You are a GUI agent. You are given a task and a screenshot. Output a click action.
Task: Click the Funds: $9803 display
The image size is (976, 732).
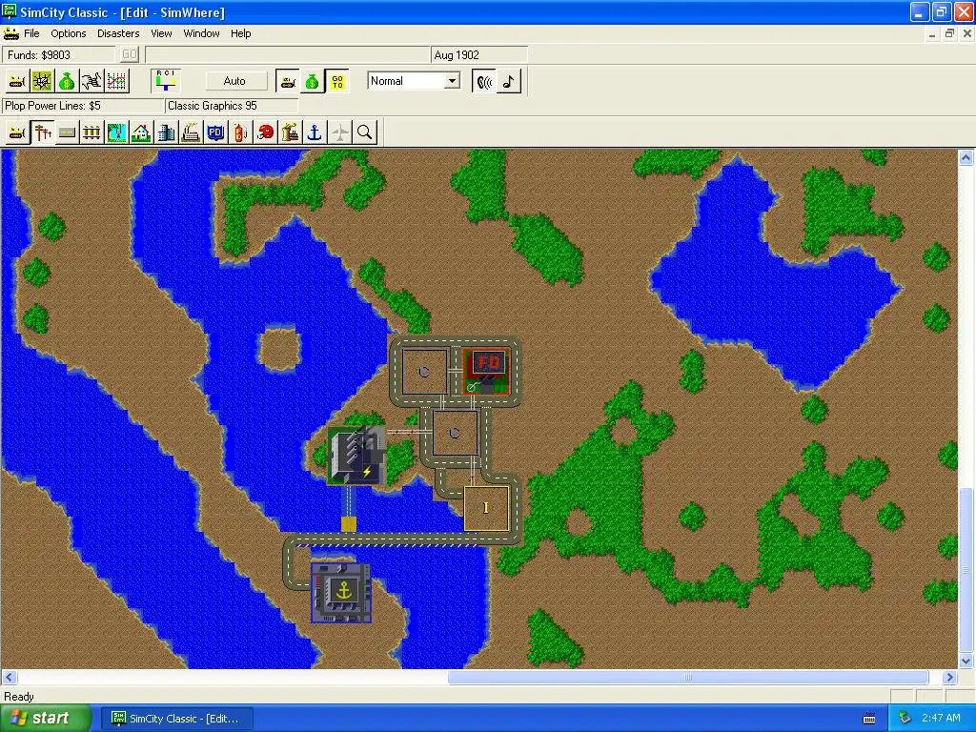point(59,54)
